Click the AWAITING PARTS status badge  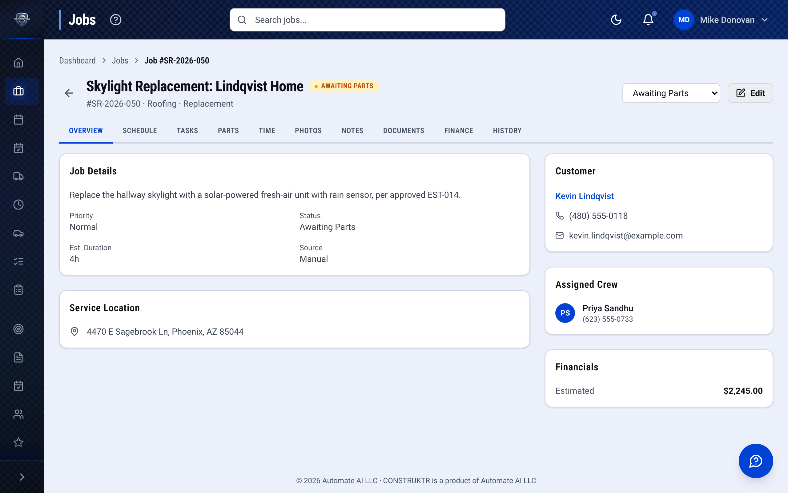(x=344, y=86)
